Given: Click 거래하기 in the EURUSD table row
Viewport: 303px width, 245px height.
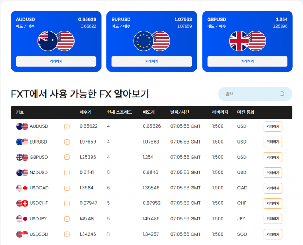Looking at the screenshot, I should point(273,142).
